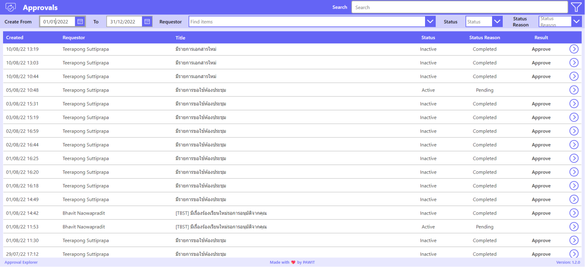Click Active status in 01/08/22 11:53 row
This screenshot has height=267, width=585.
(x=428, y=227)
